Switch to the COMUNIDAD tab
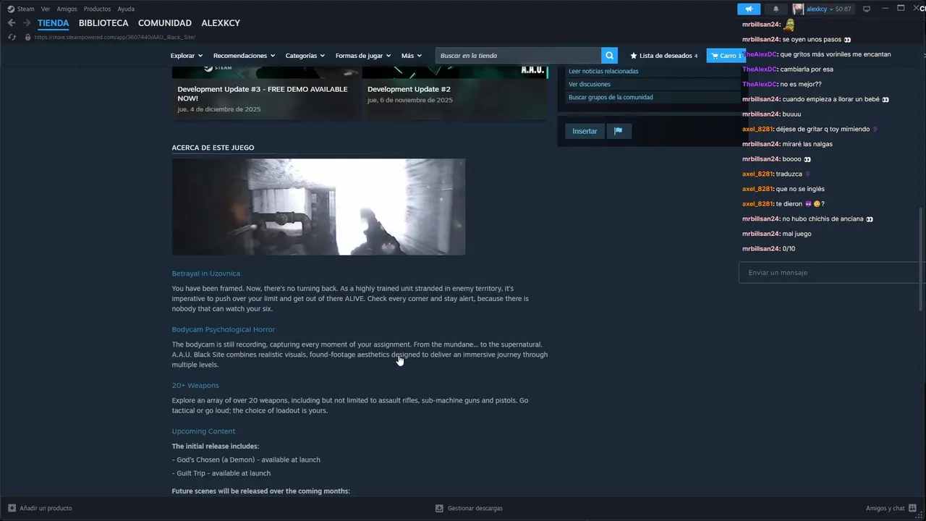 (165, 23)
